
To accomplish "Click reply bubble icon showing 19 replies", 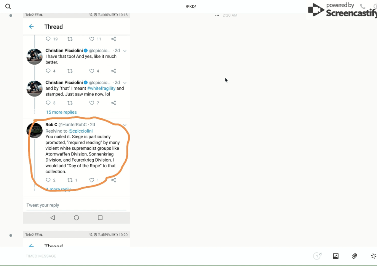I will click(48, 39).
